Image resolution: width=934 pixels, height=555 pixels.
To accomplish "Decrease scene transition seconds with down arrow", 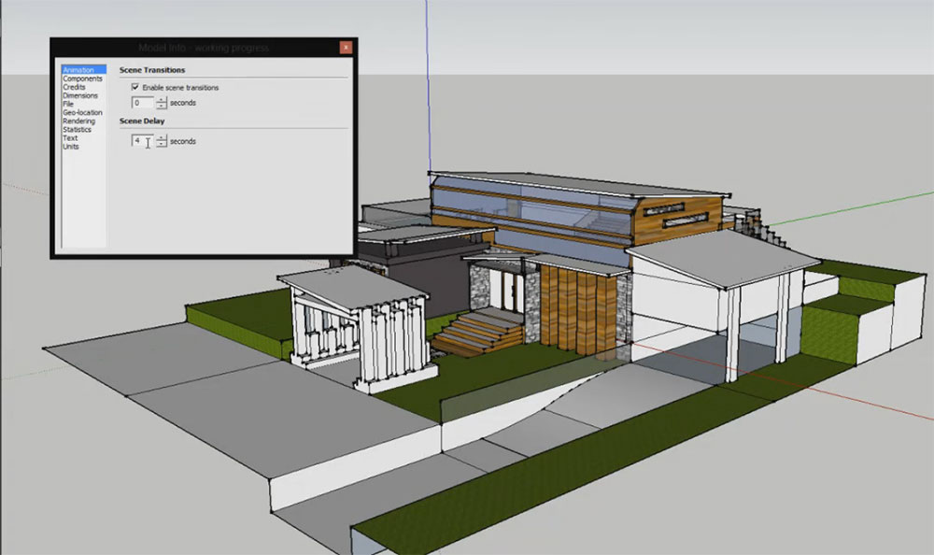I will pos(162,107).
